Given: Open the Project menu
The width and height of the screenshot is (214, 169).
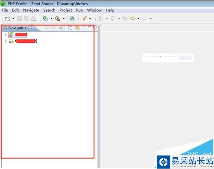Looking at the screenshot, I should (x=66, y=10).
